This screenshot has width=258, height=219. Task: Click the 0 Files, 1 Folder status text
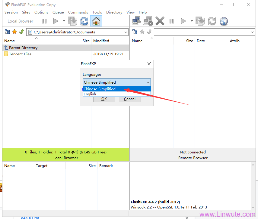66,152
